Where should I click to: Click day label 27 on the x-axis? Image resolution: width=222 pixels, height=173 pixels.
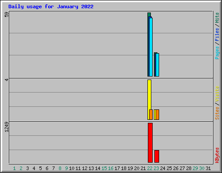(182, 168)
